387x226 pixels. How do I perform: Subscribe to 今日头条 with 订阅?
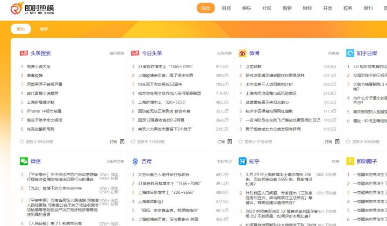(x=221, y=141)
